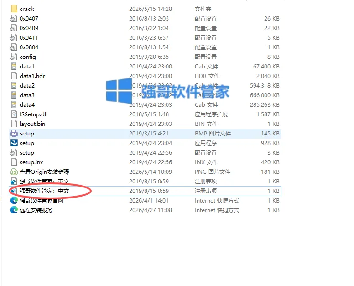Screen dimensions: 354x286
Task: Click the blank page icon of setup.inx
Action: pyautogui.click(x=14, y=162)
